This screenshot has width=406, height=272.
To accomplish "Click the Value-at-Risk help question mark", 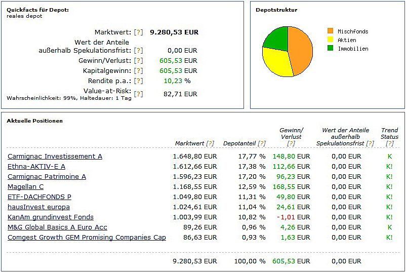I will (x=138, y=94).
